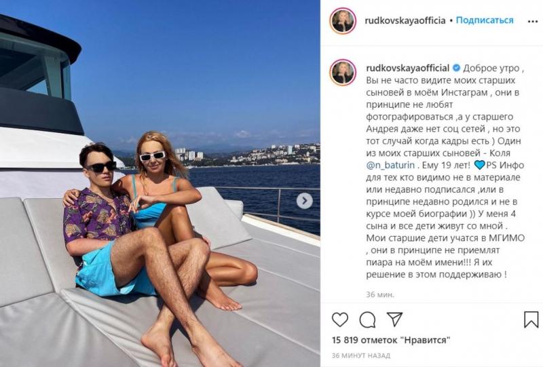Click the woman's white sunglasses in the photo

152,157
